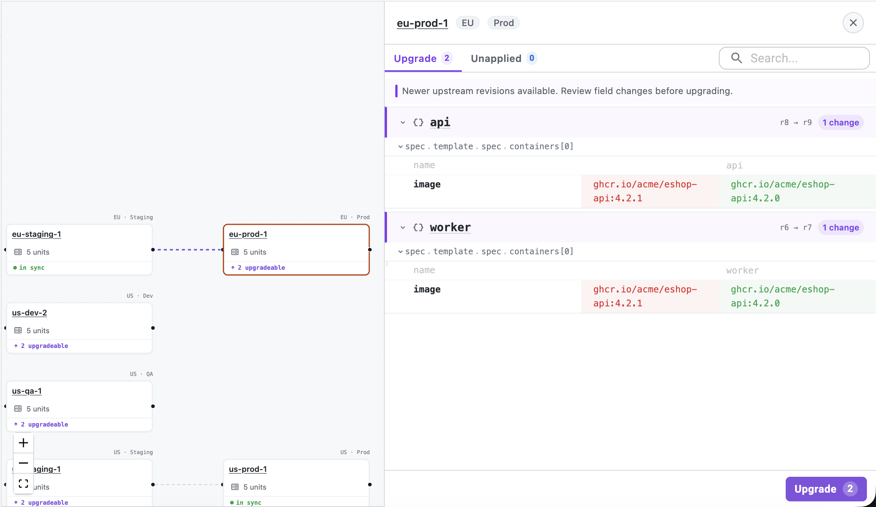Switch to the Unapplied tab
The image size is (876, 507).
[x=503, y=58]
